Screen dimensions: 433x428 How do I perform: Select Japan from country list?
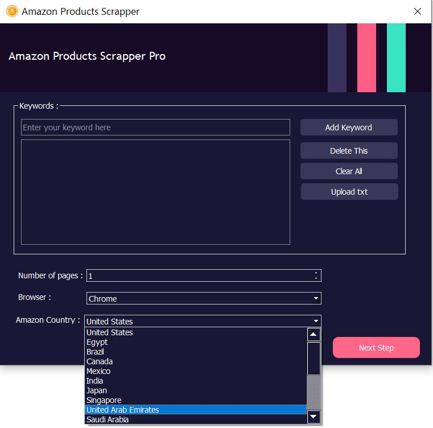pyautogui.click(x=196, y=390)
